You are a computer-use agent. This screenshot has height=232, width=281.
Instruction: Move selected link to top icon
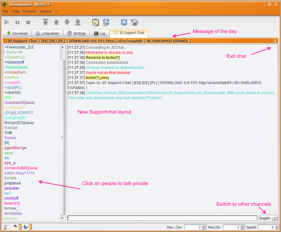tap(45, 22)
